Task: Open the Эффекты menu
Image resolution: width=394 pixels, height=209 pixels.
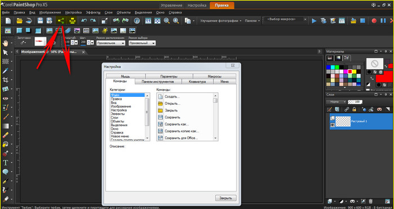Action: [x=93, y=12]
